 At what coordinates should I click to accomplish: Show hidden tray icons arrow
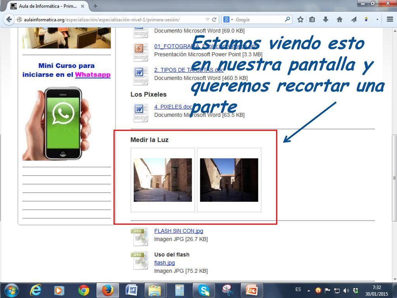click(309, 291)
